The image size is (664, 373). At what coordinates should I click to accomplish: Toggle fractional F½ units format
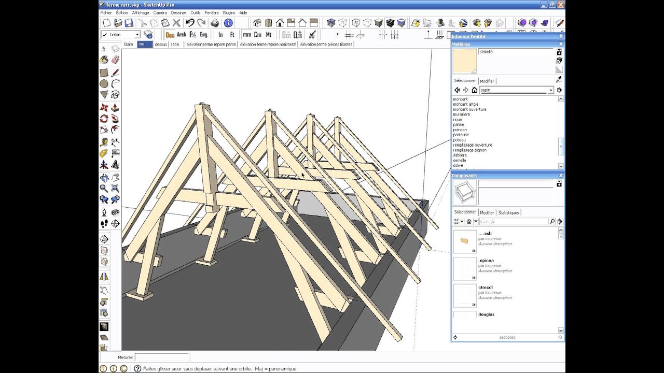click(x=192, y=35)
